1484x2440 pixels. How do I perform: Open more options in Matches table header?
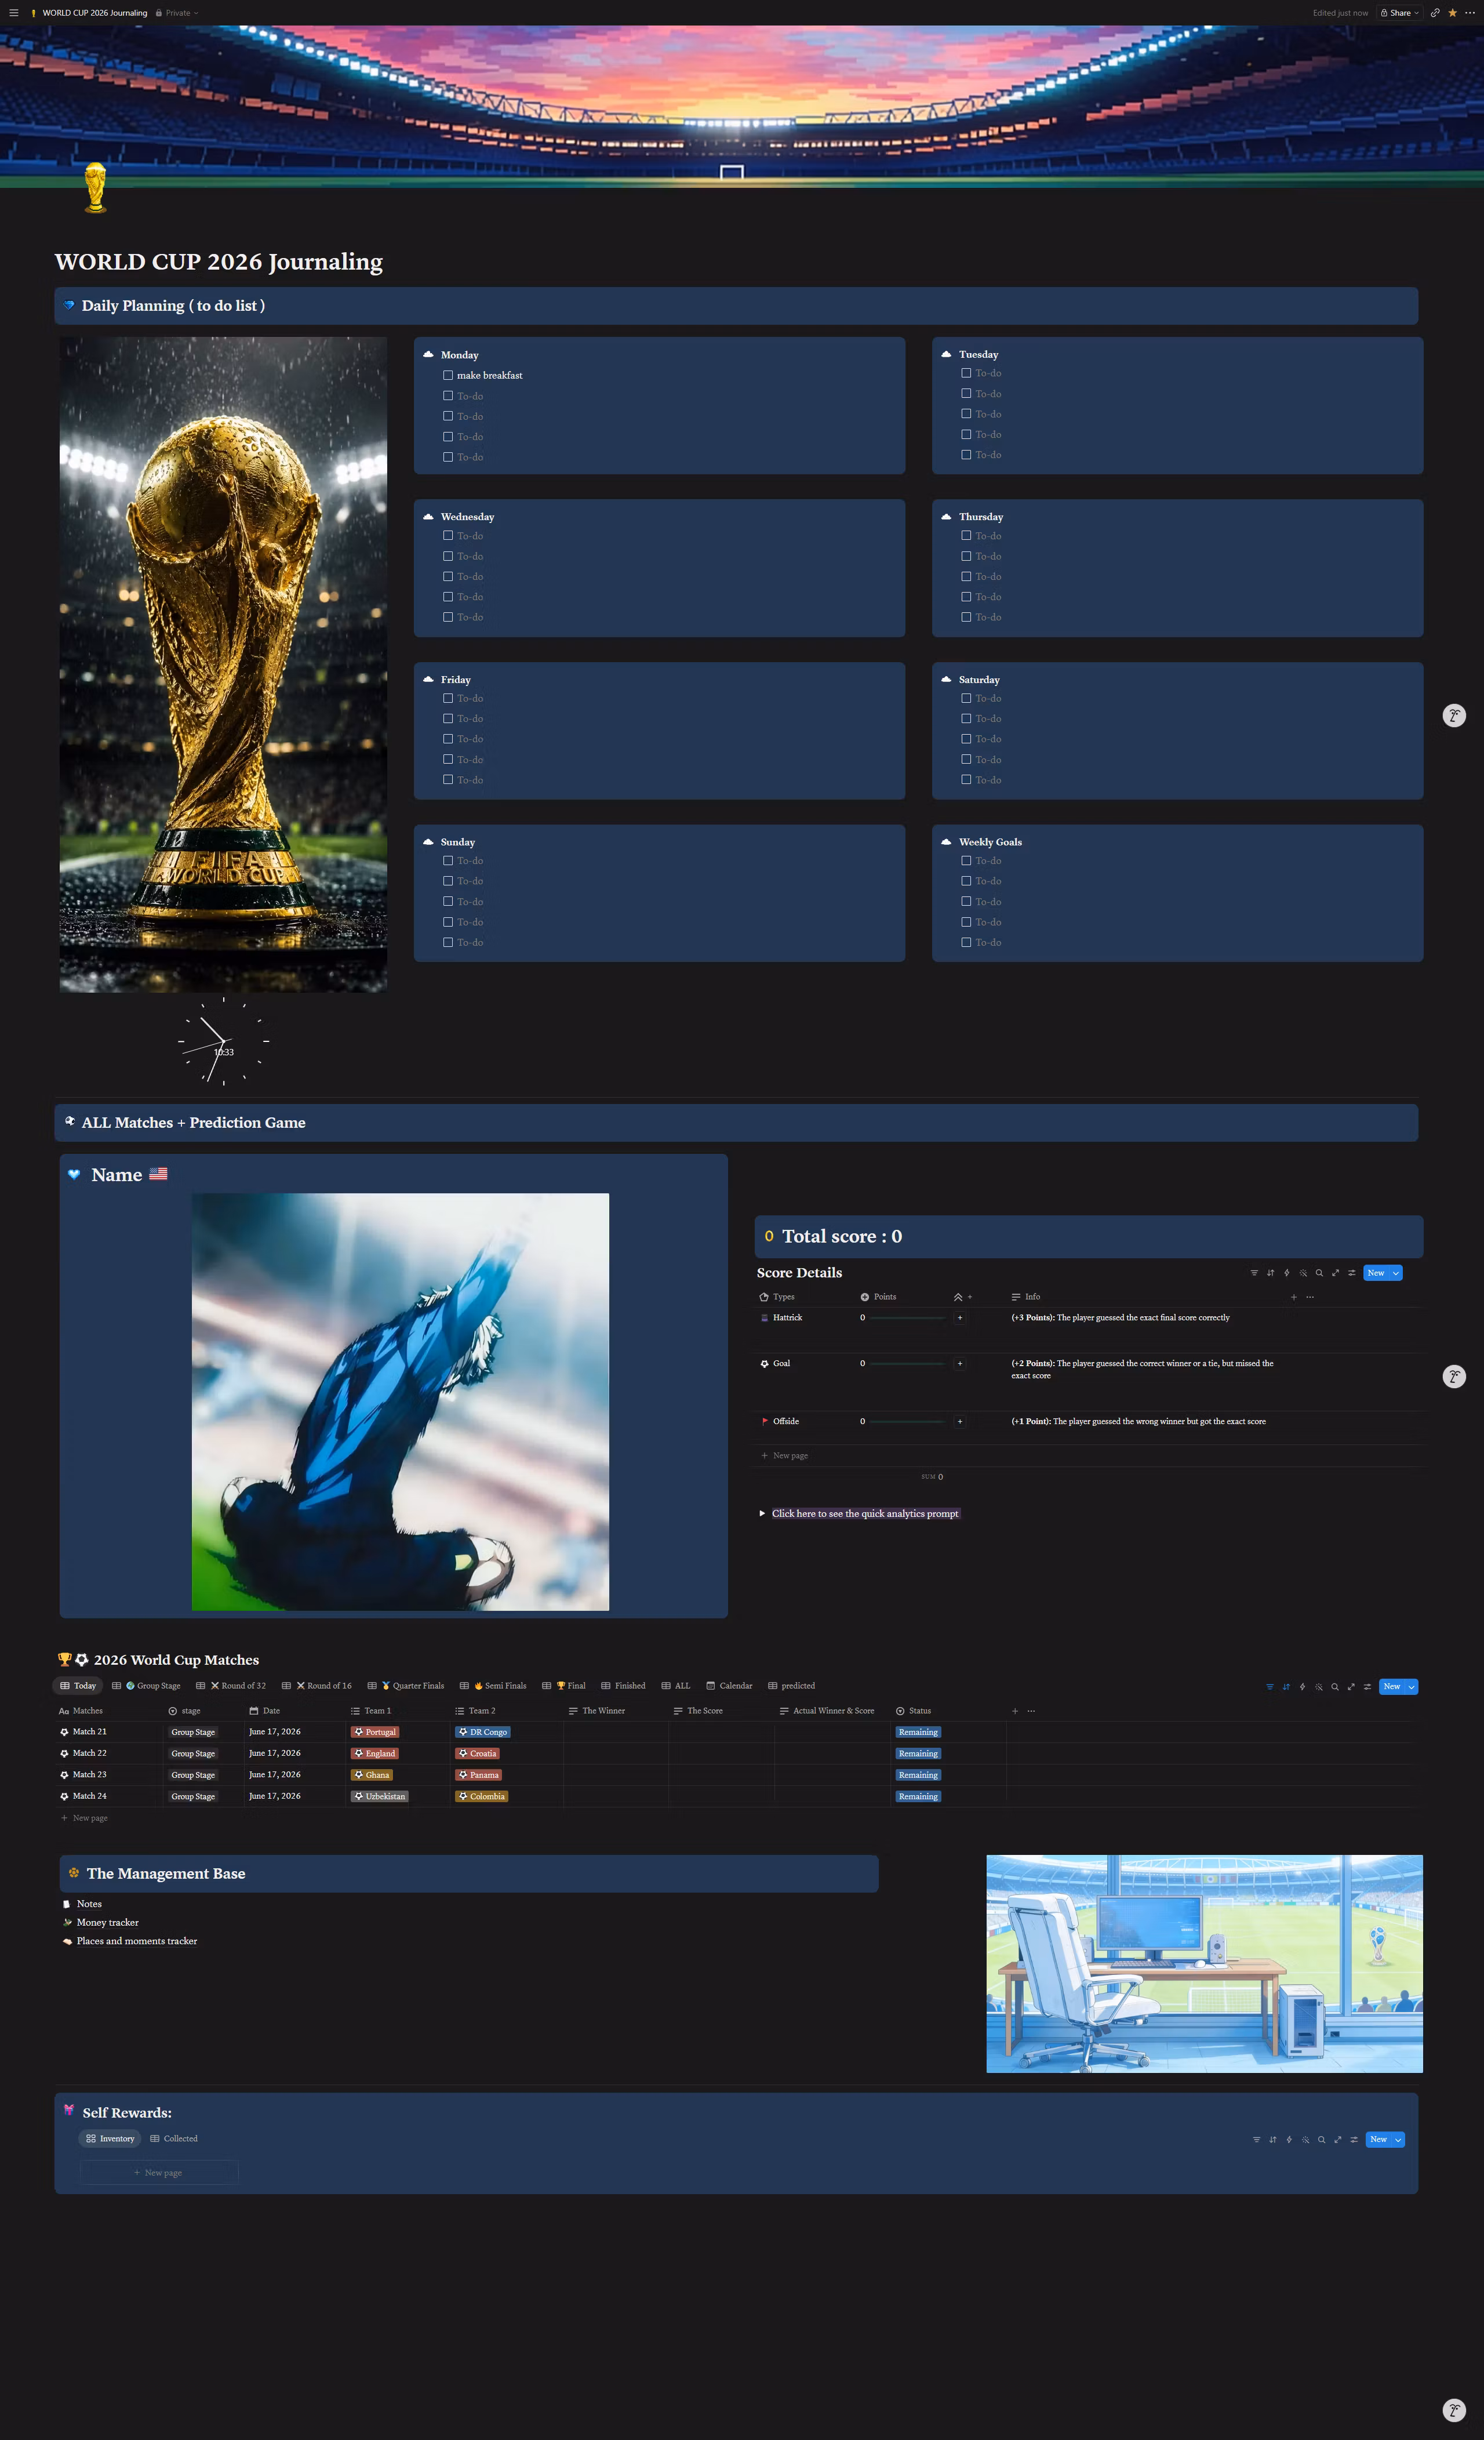tap(1031, 1711)
